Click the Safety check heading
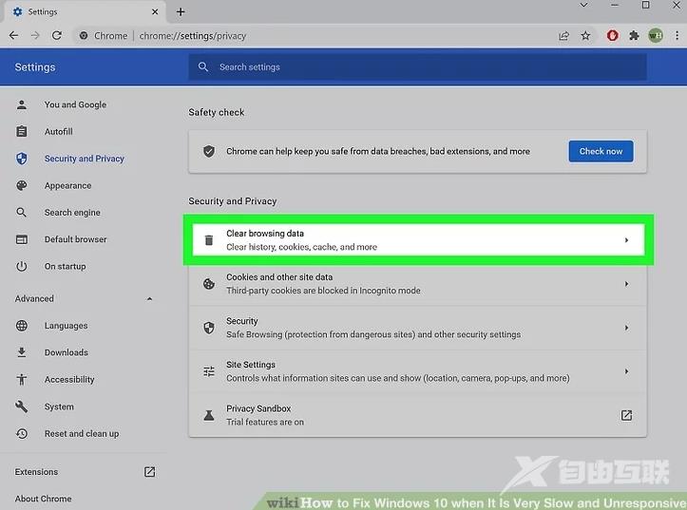687x510 pixels. point(217,112)
